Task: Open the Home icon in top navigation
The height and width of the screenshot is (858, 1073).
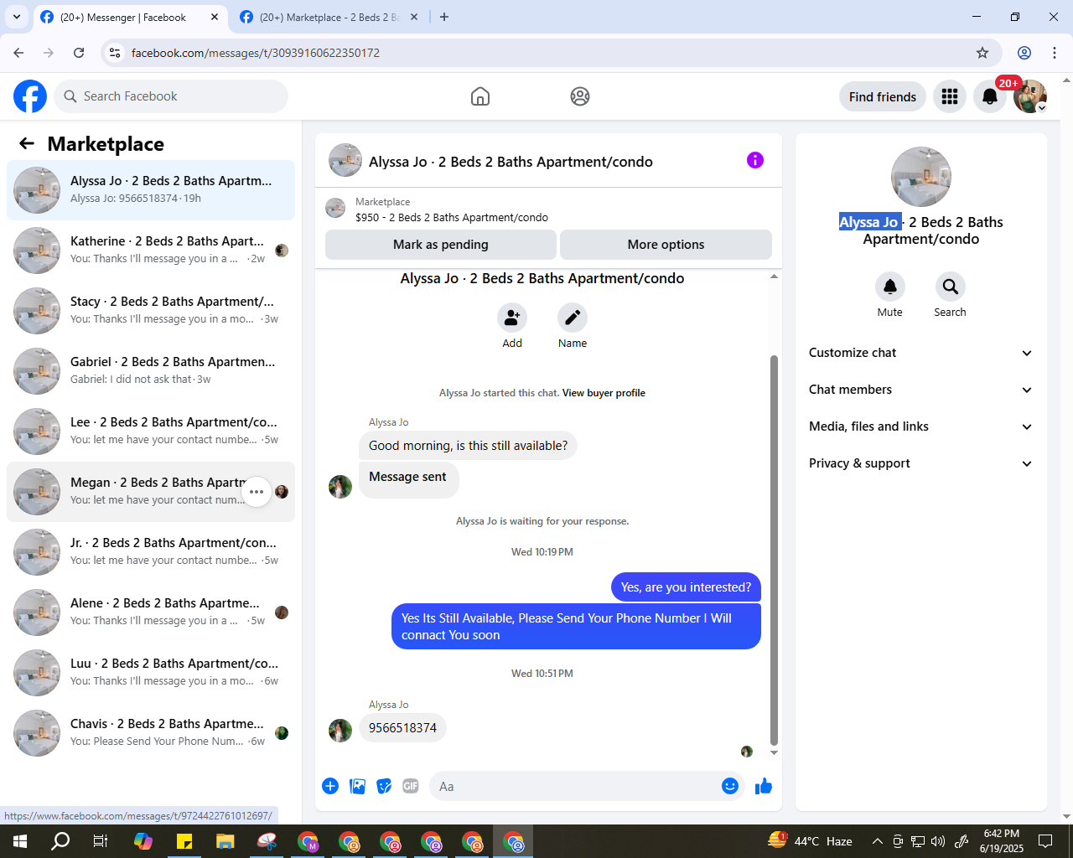Action: (480, 96)
